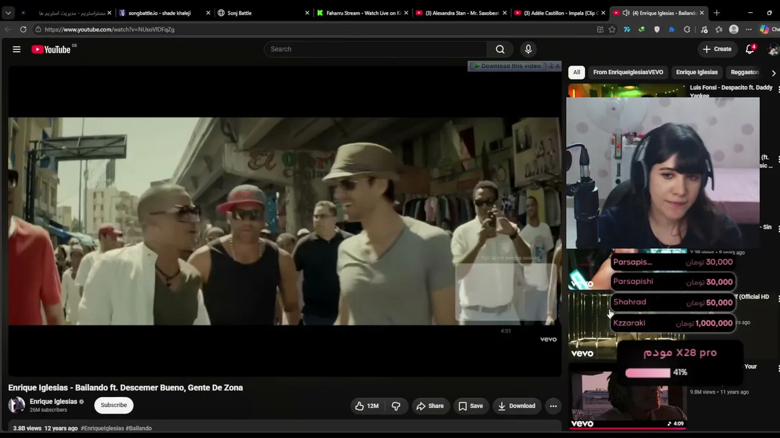Viewport: 780px width, 438px height.
Task: Reload the current page
Action: 23,29
